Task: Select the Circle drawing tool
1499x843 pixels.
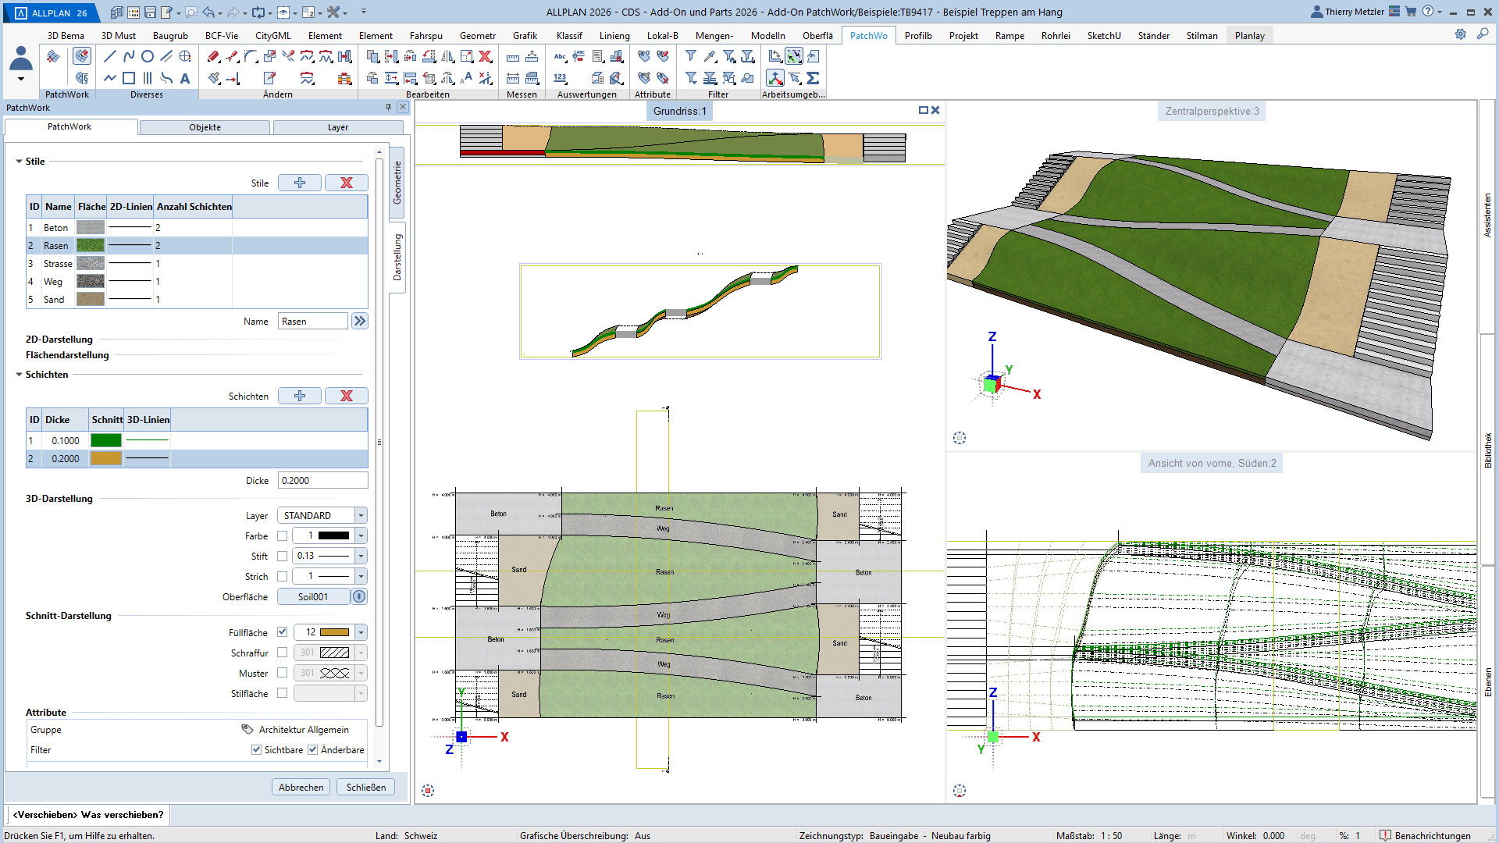Action: (148, 56)
